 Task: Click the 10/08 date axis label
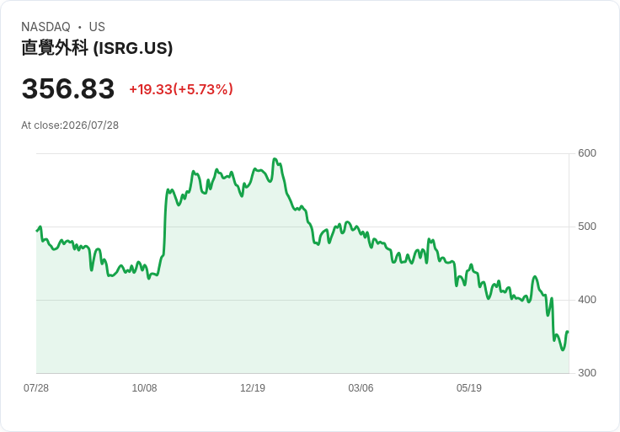click(x=144, y=387)
